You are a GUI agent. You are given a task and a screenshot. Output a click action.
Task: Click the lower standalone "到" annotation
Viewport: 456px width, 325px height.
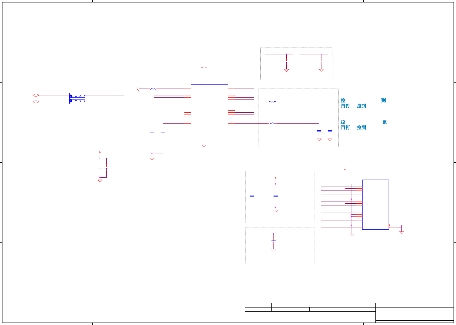click(x=385, y=122)
